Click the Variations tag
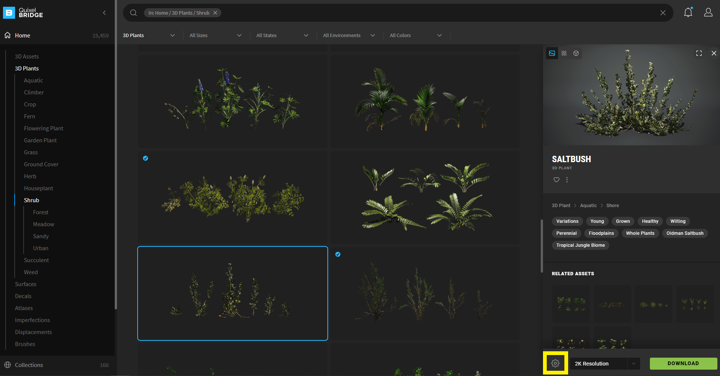Viewport: 720px width, 376px height. click(567, 221)
